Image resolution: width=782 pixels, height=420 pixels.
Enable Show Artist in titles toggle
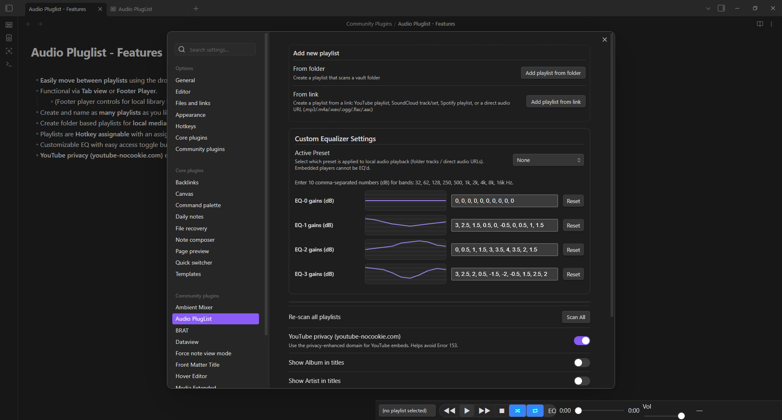(582, 381)
